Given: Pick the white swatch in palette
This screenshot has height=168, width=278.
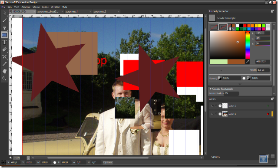Looking at the screenshot, I should 238,26.
